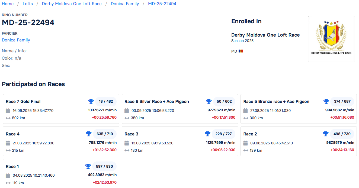Image resolution: width=359 pixels, height=188 pixels.
Task: Click the trophy icon in Race 6 Silver Race
Action: coord(209,102)
